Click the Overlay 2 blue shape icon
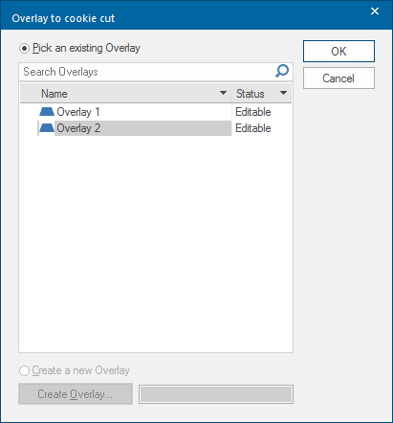Viewport: 393px width, 423px height. click(47, 128)
